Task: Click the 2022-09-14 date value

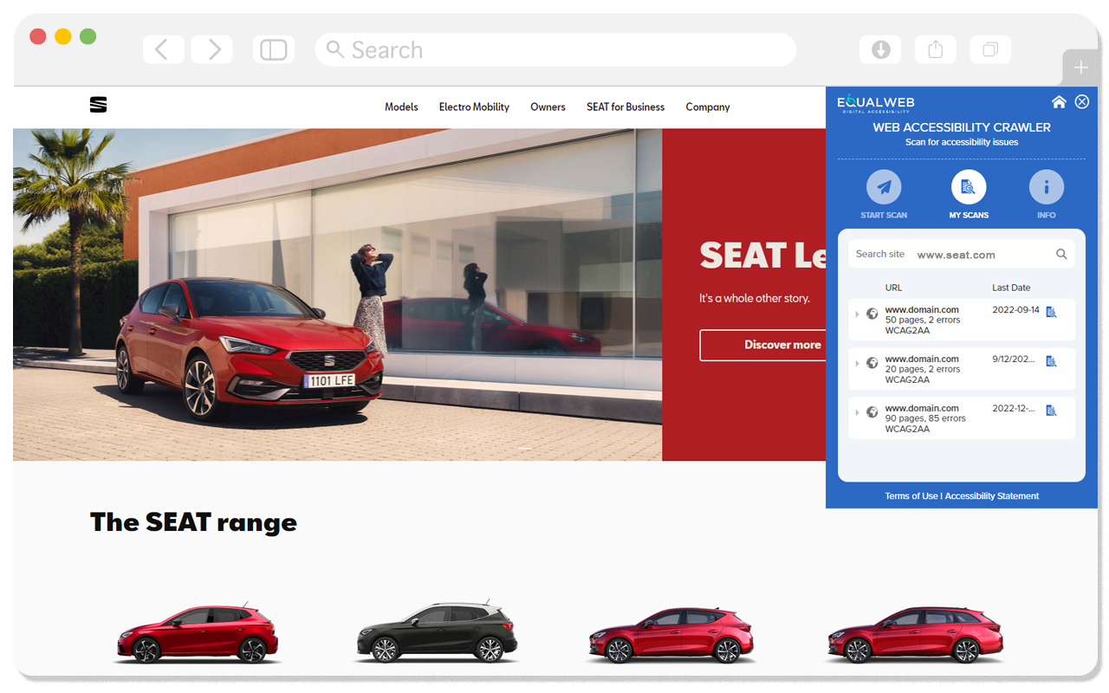Action: 1015,309
